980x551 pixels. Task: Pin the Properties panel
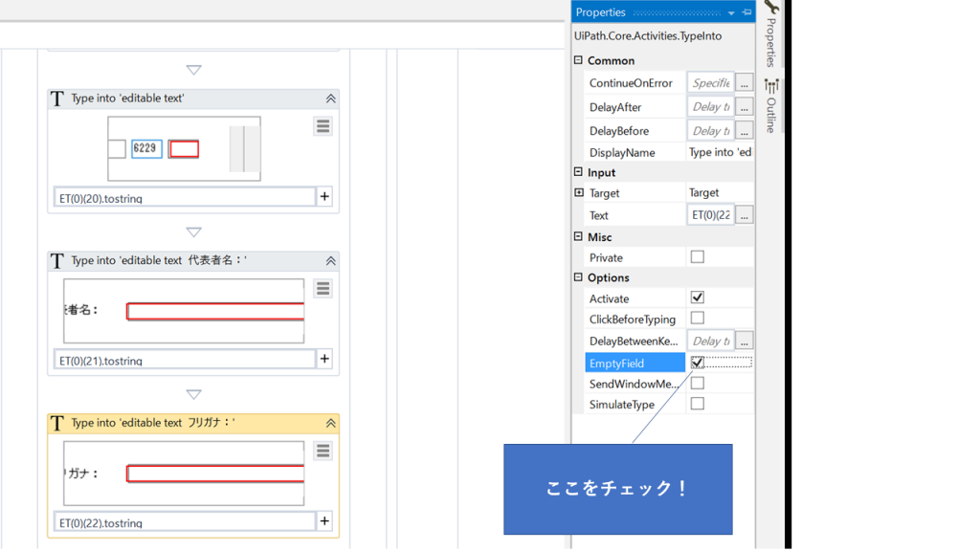[x=746, y=12]
